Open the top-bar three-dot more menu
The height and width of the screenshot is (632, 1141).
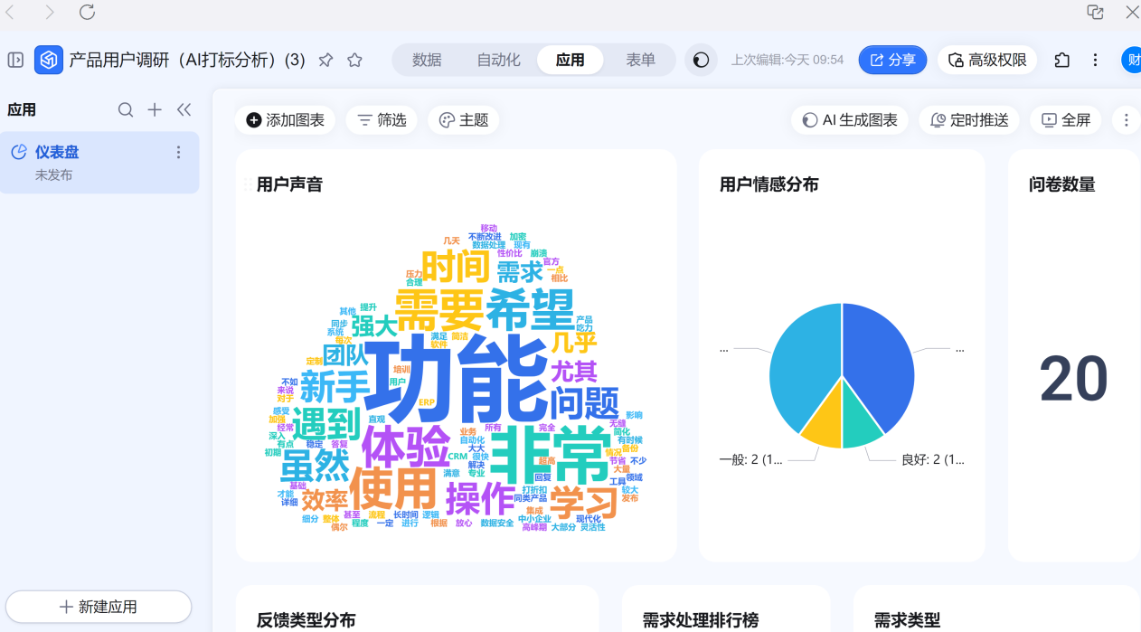pyautogui.click(x=1095, y=60)
